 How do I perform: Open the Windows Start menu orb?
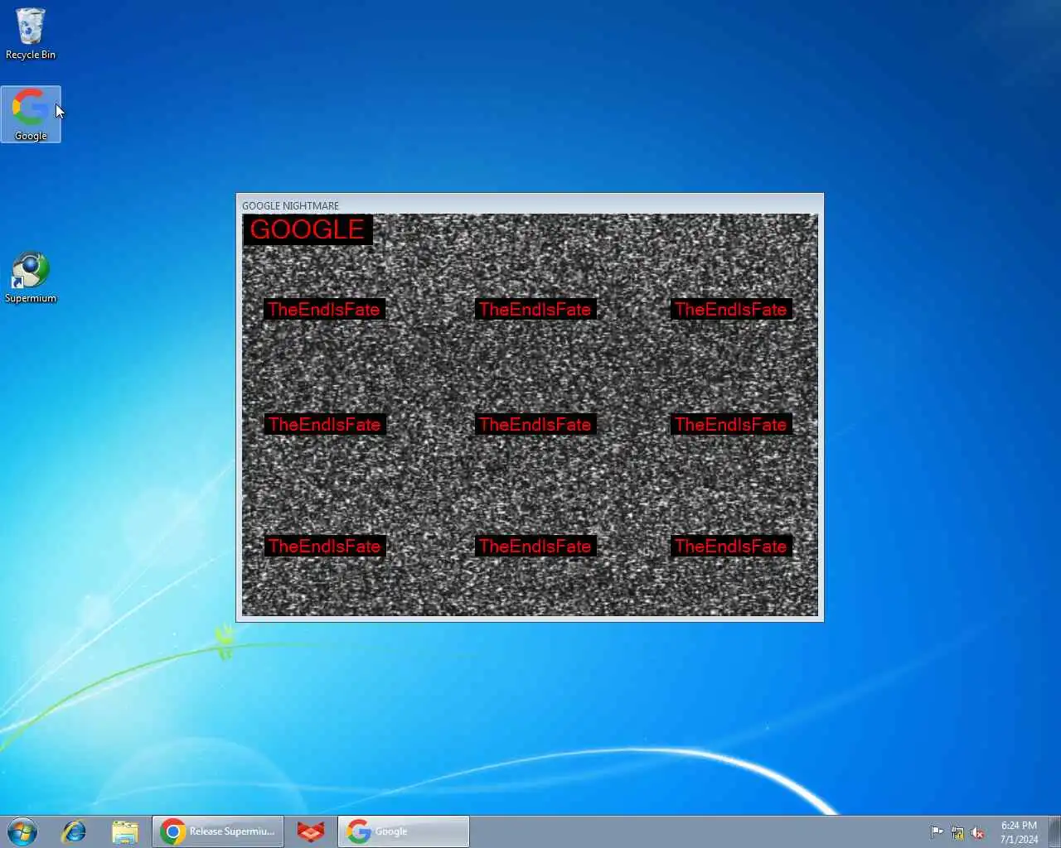click(x=22, y=831)
